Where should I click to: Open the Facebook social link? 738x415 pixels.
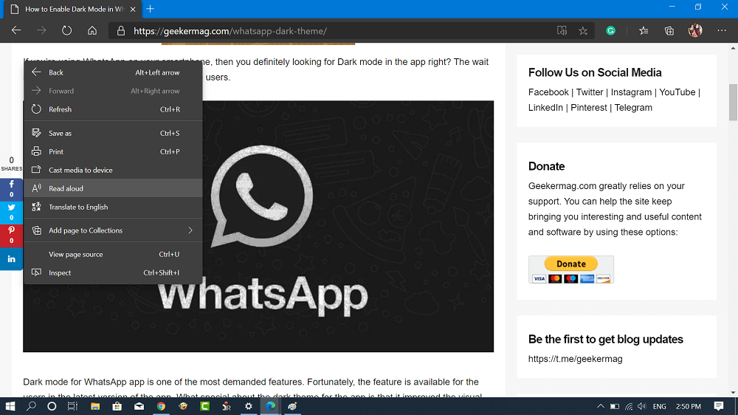tap(548, 92)
